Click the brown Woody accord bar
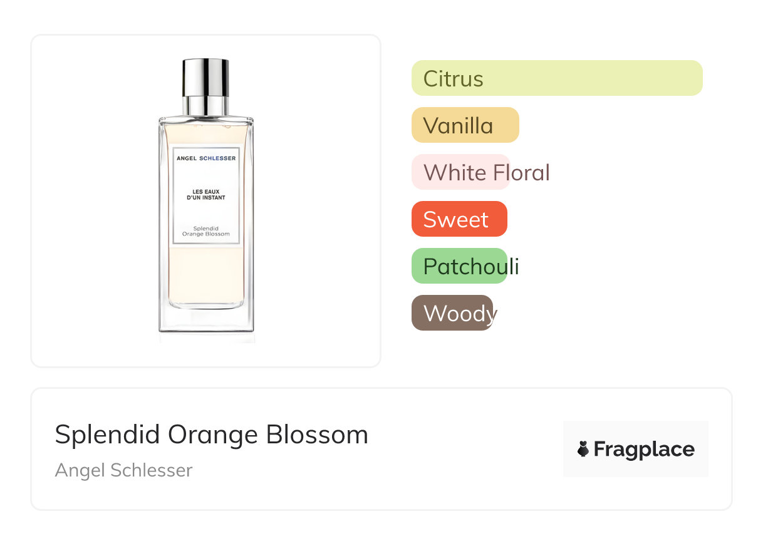The height and width of the screenshot is (541, 763). 452,313
